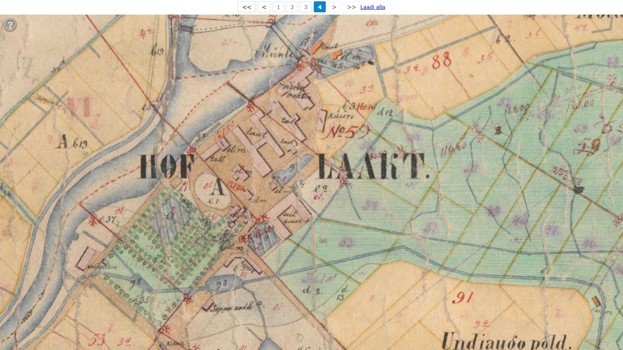Switch to page 3

(306, 7)
